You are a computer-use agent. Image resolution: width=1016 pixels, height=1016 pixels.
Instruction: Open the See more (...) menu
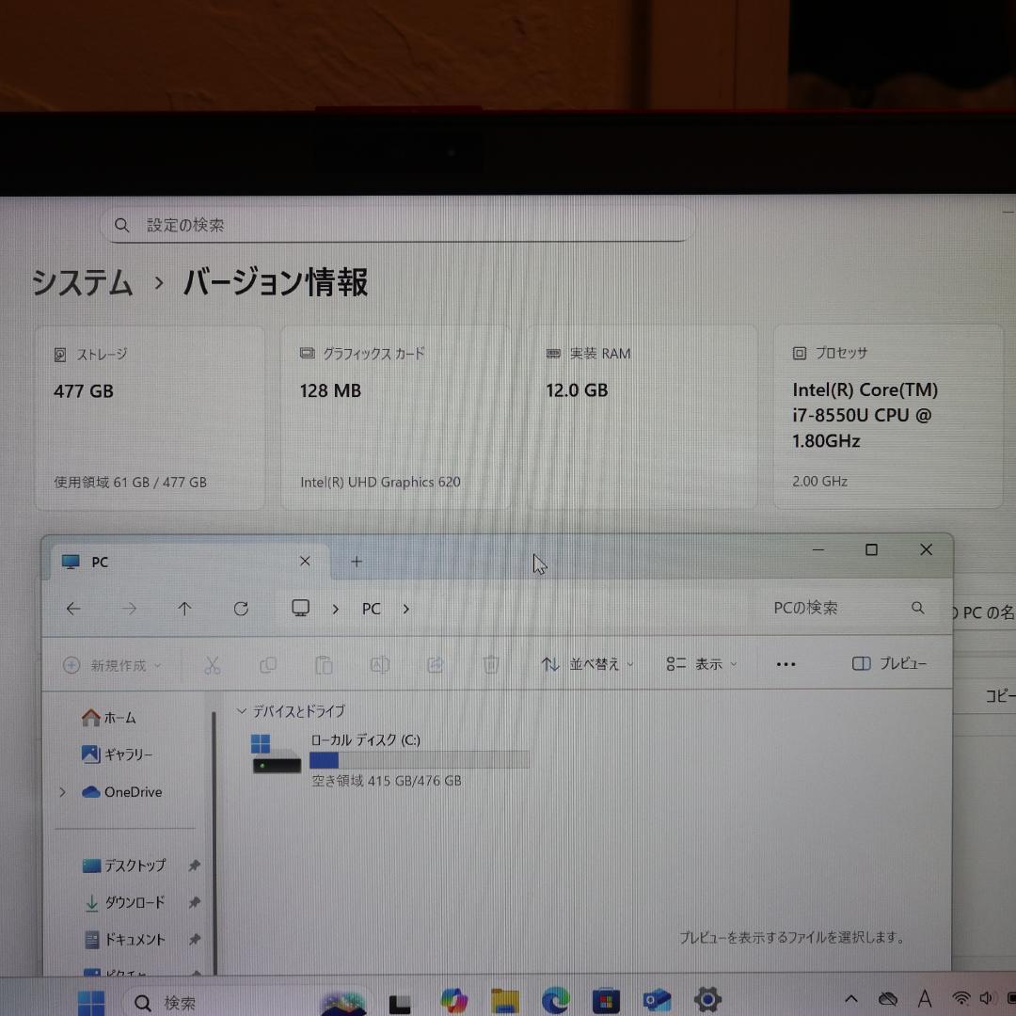coord(786,663)
